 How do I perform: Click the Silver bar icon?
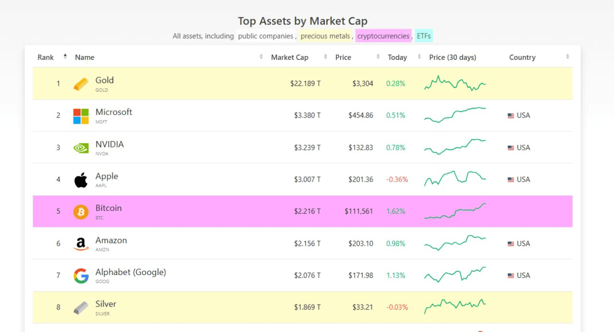pyautogui.click(x=81, y=308)
